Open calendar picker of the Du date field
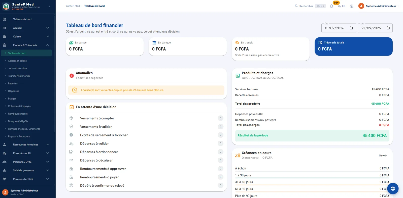 pyautogui.click(x=351, y=28)
